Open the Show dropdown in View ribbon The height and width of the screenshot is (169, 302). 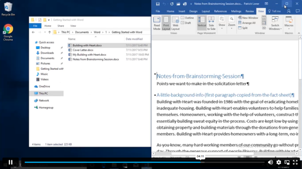tap(222, 23)
